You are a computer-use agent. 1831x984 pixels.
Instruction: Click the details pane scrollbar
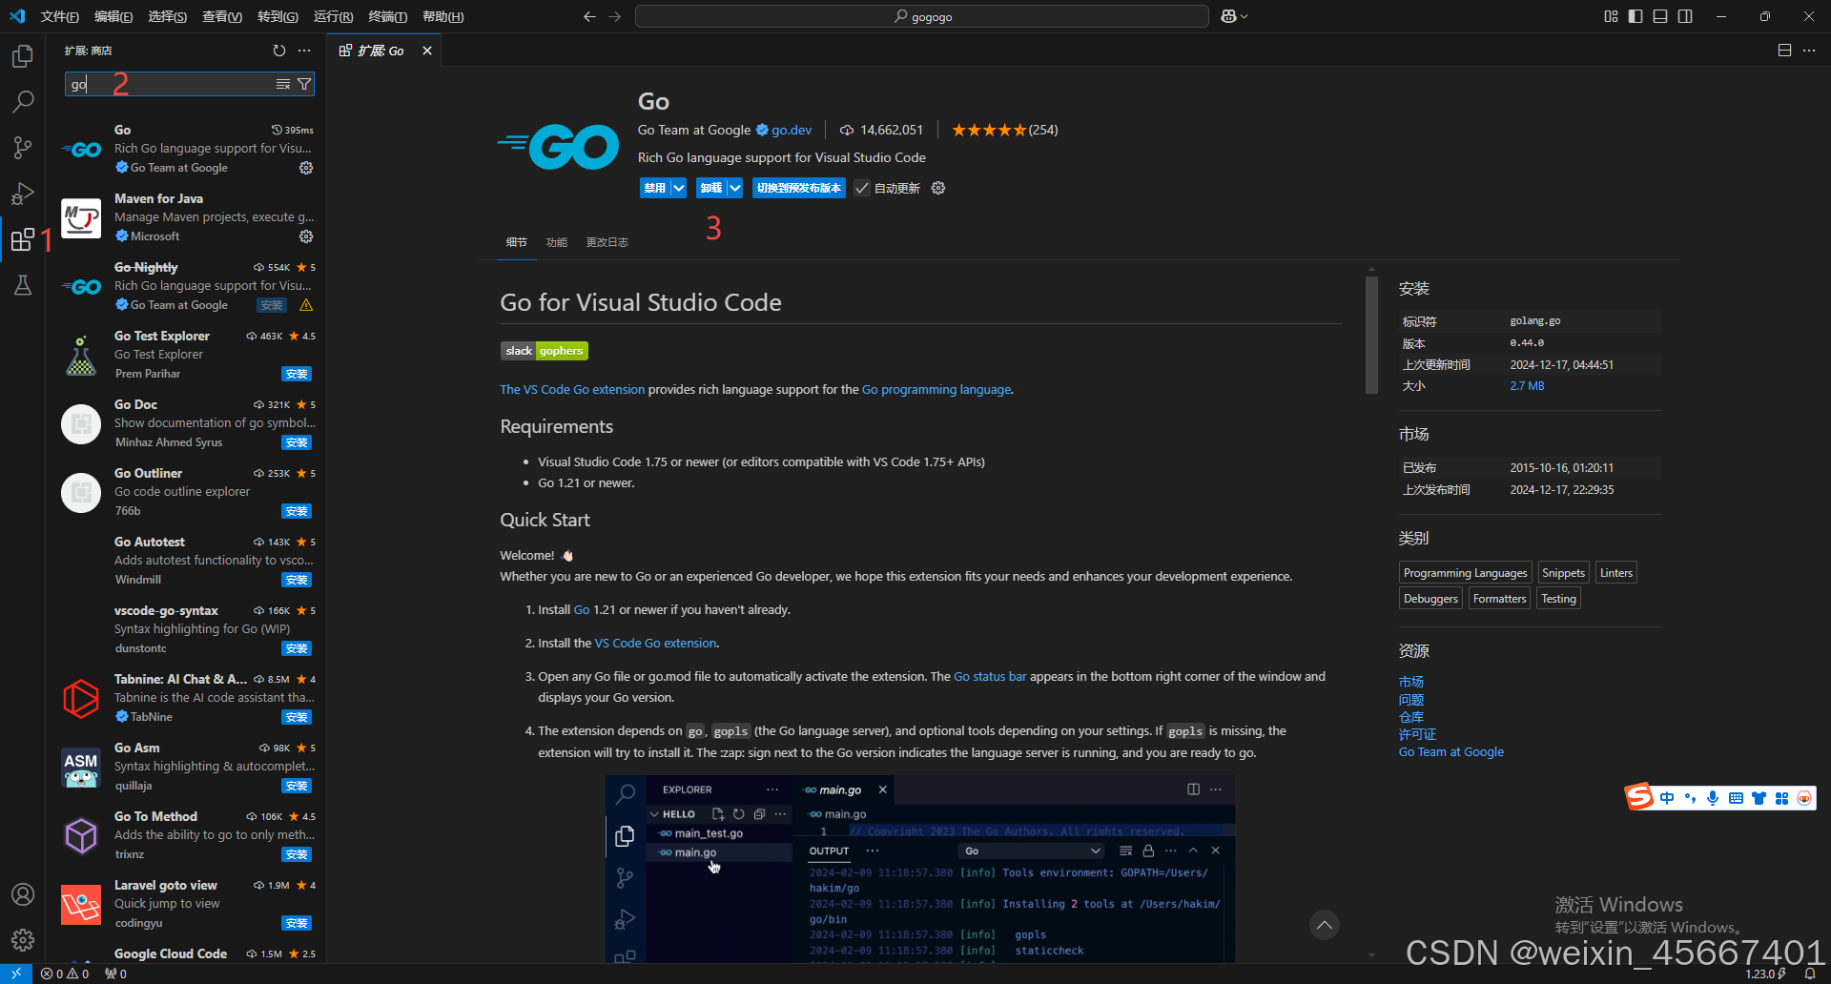1371,334
